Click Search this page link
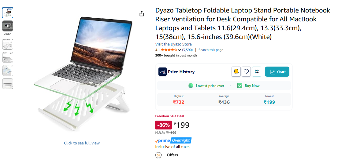Image resolution: width=338 pixels, height=160 pixels. 211,50
